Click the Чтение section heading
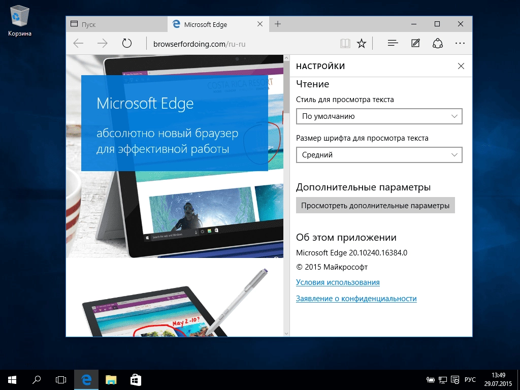The width and height of the screenshot is (520, 390). coord(312,84)
